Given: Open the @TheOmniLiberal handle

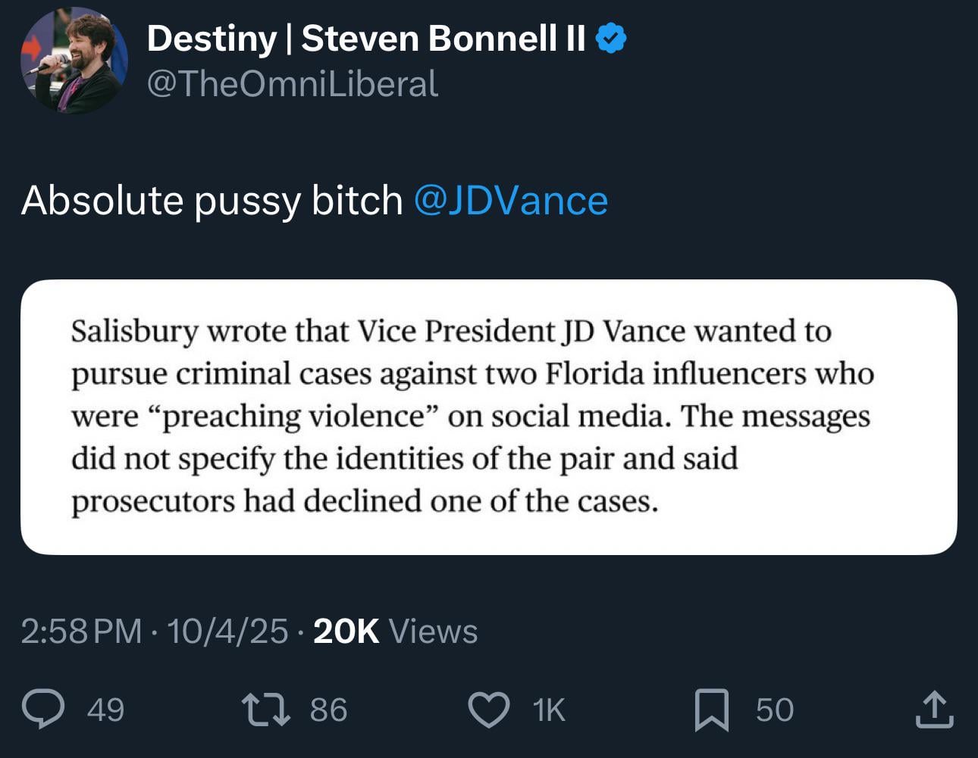Looking at the screenshot, I should pos(293,83).
